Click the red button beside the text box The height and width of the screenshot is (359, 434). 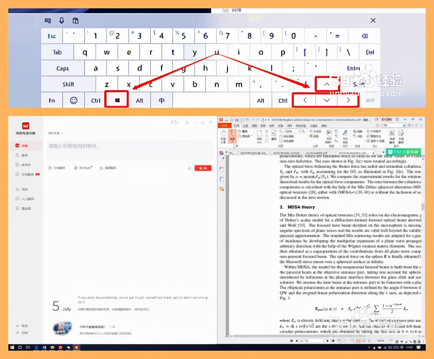[203, 168]
